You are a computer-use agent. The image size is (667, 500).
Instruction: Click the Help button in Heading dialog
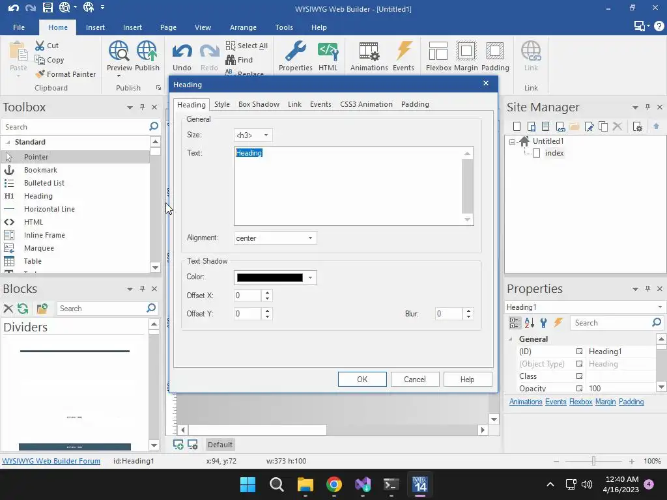[x=468, y=380]
